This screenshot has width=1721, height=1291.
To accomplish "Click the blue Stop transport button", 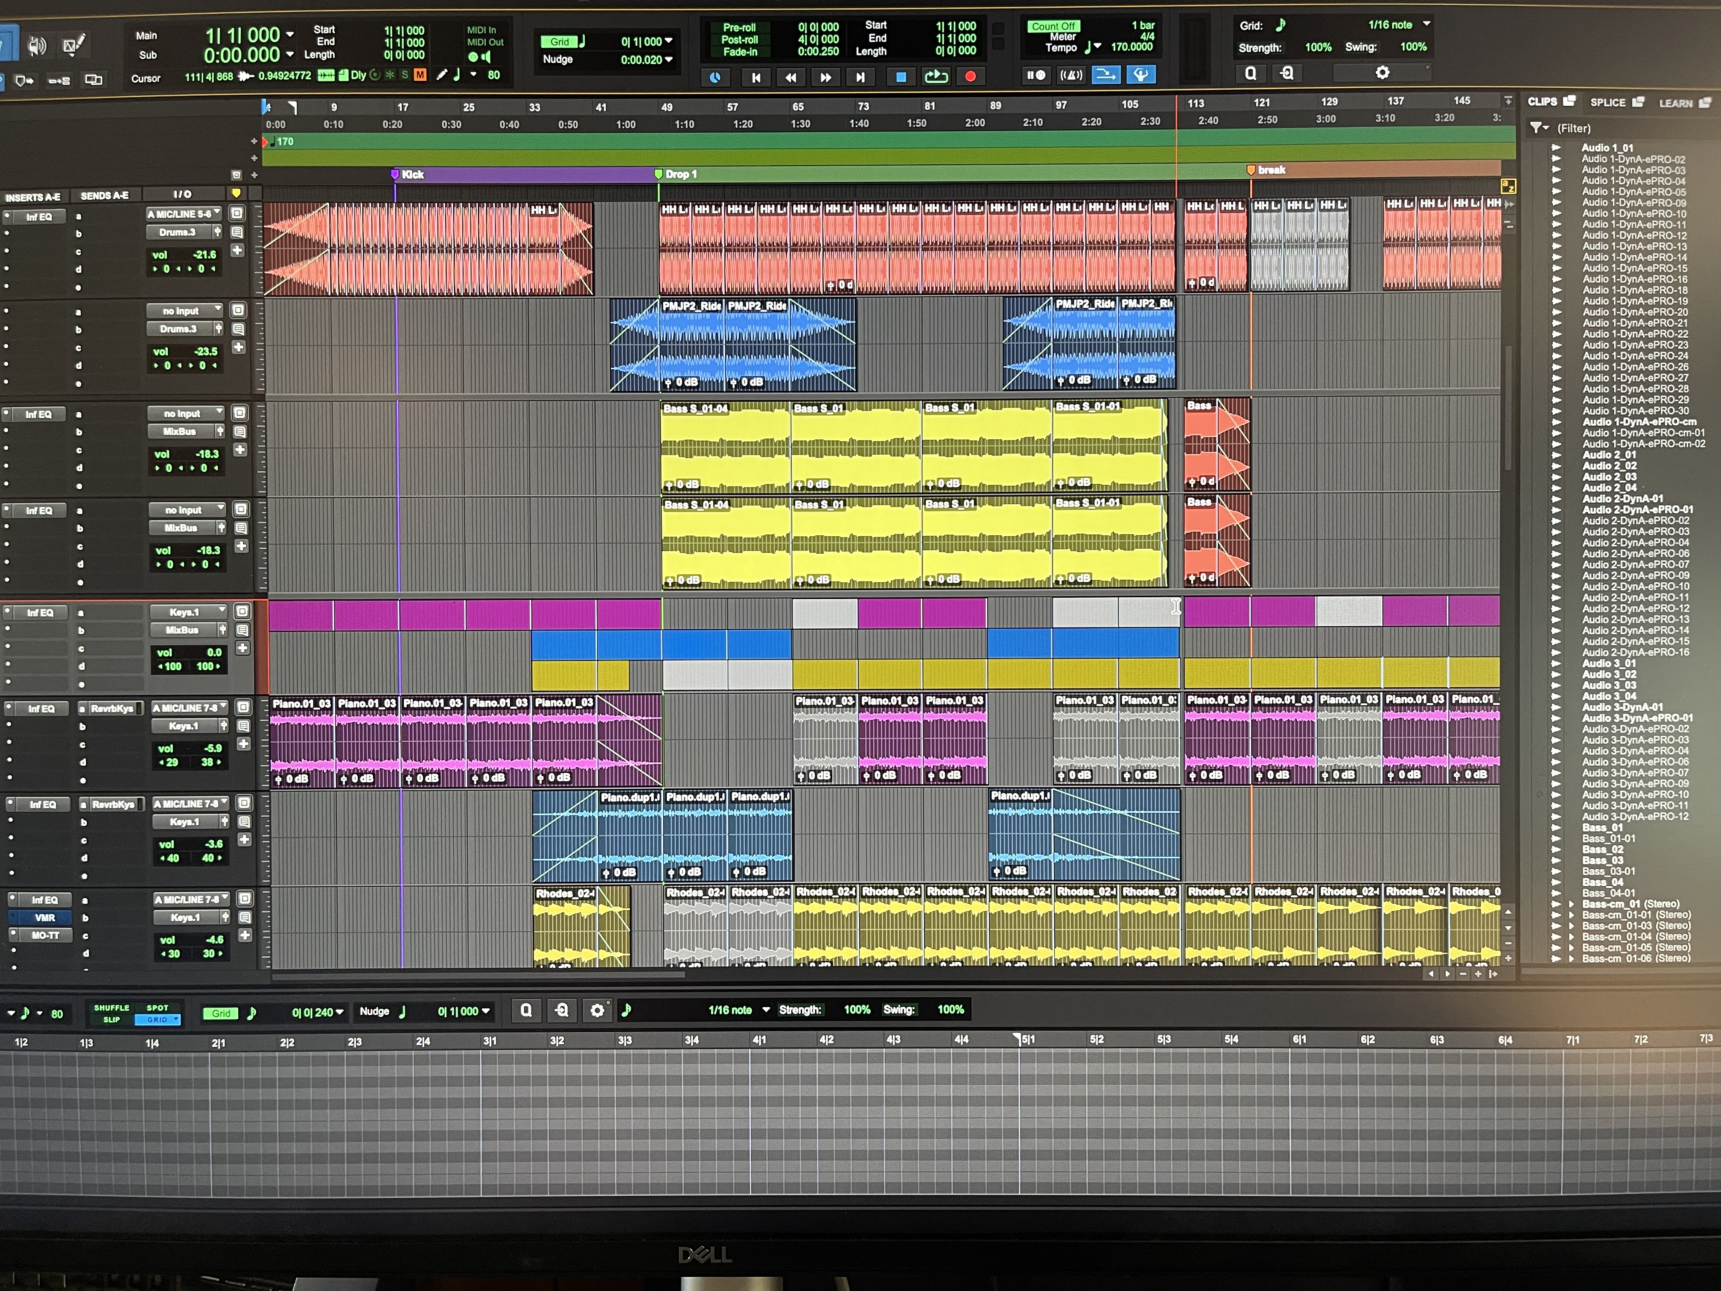I will 901,77.
